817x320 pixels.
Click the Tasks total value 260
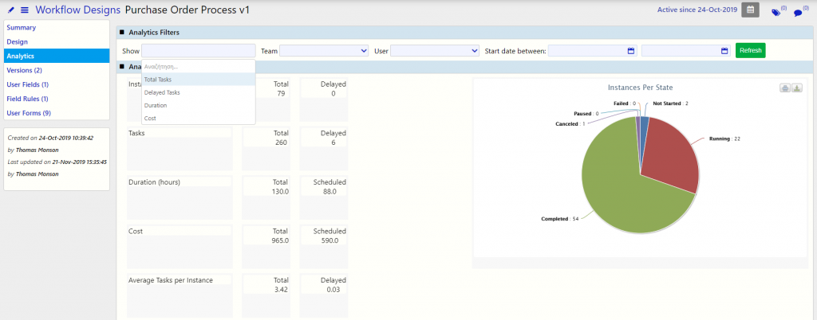[x=280, y=142]
